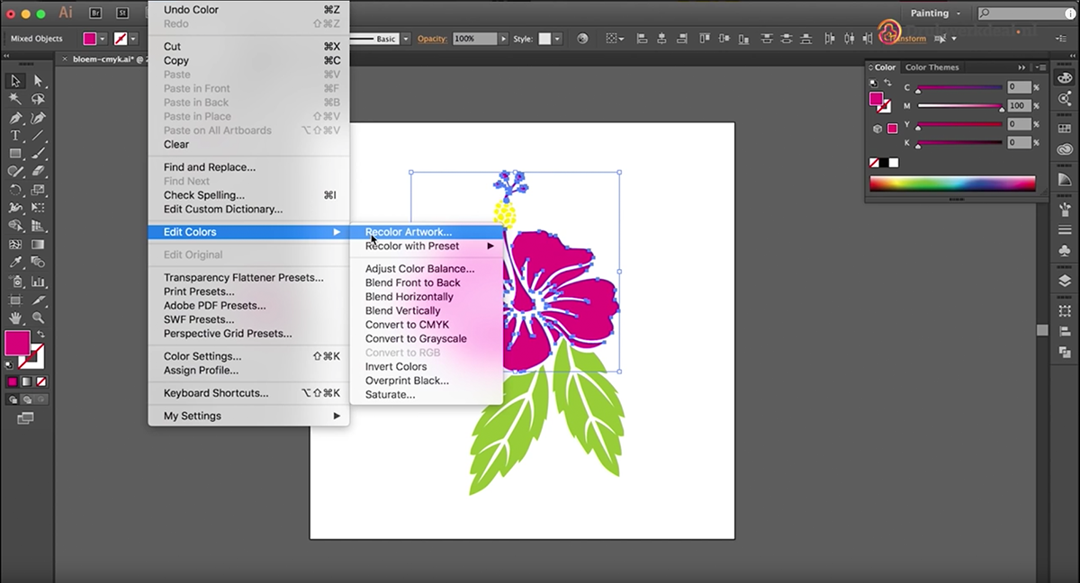Choose the Eyedropper tool

[15, 263]
